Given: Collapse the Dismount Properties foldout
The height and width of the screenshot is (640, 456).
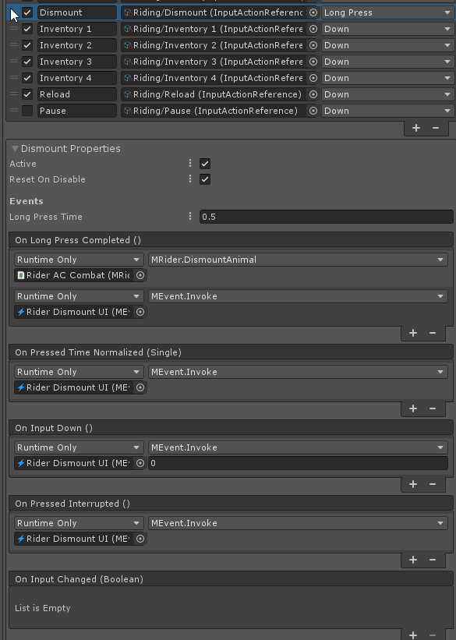Looking at the screenshot, I should (15, 149).
